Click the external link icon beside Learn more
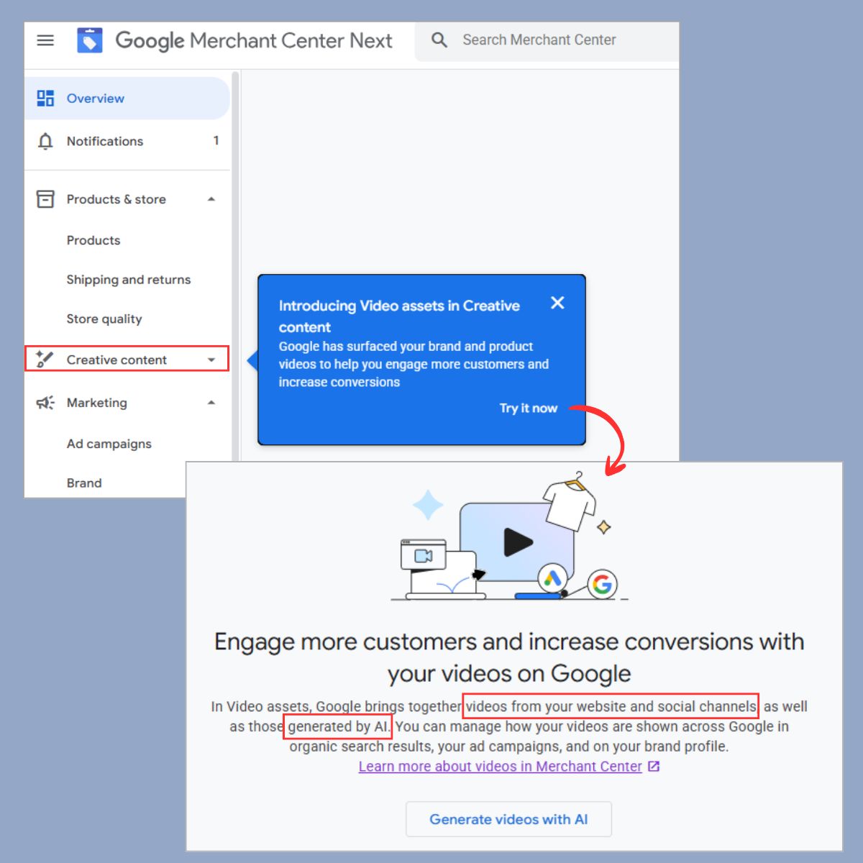The width and height of the screenshot is (863, 863). point(653,766)
